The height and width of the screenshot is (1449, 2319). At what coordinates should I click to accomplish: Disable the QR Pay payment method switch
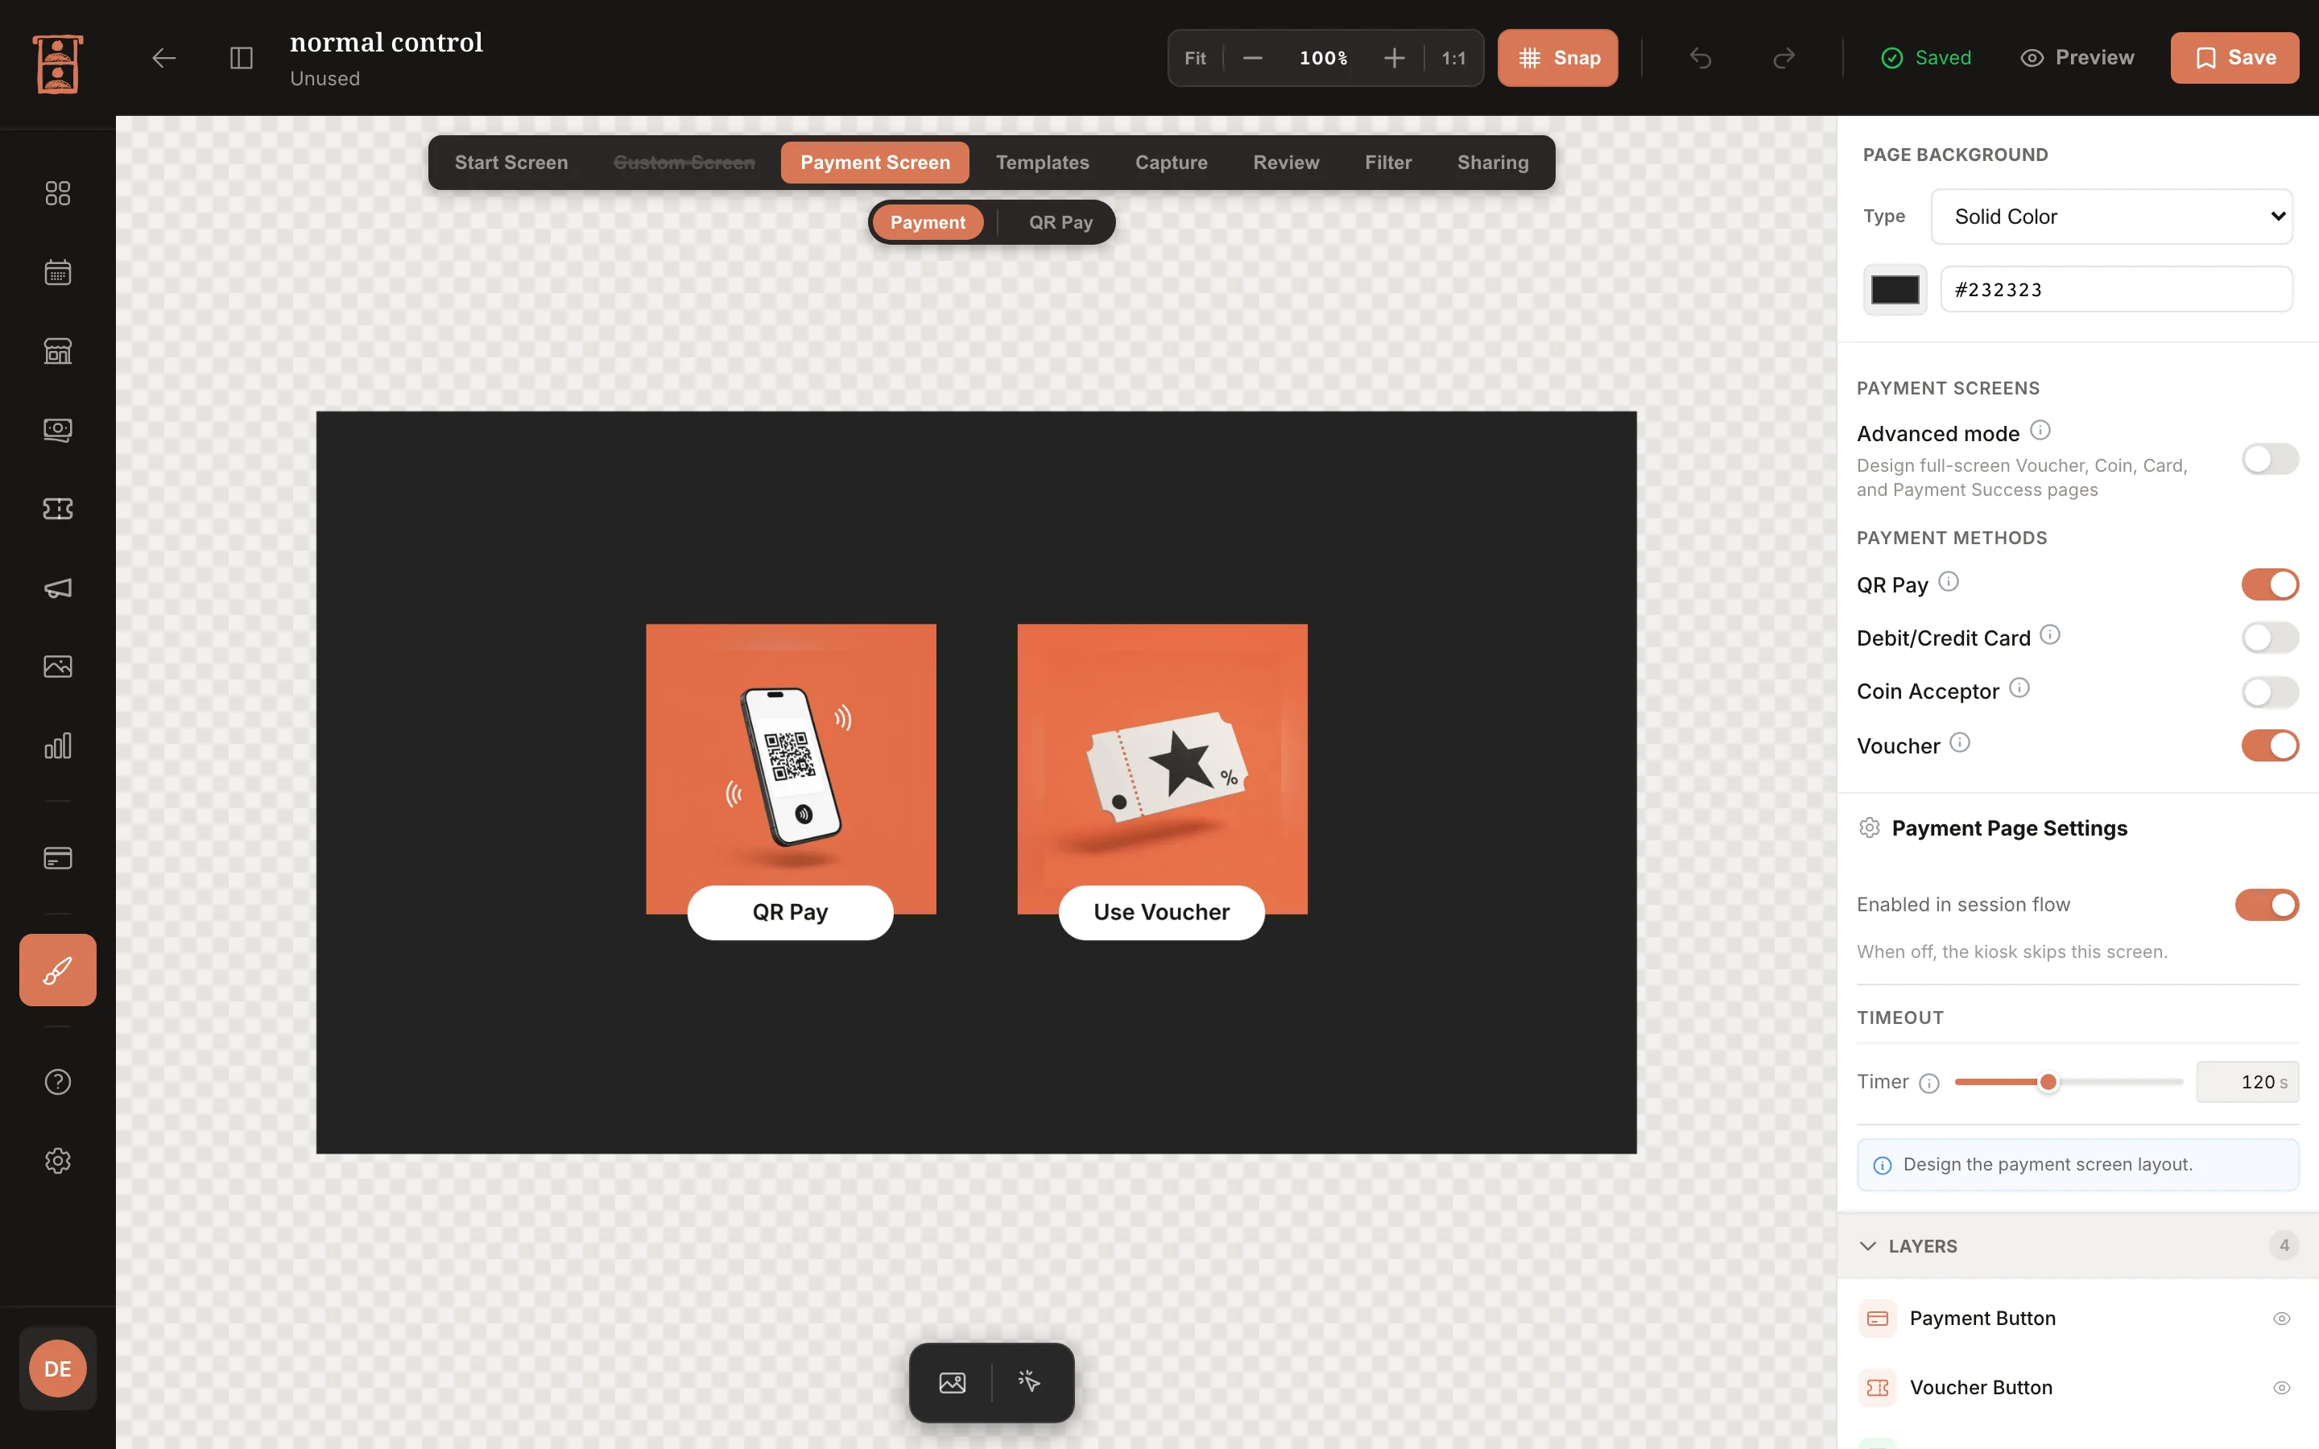point(2270,584)
